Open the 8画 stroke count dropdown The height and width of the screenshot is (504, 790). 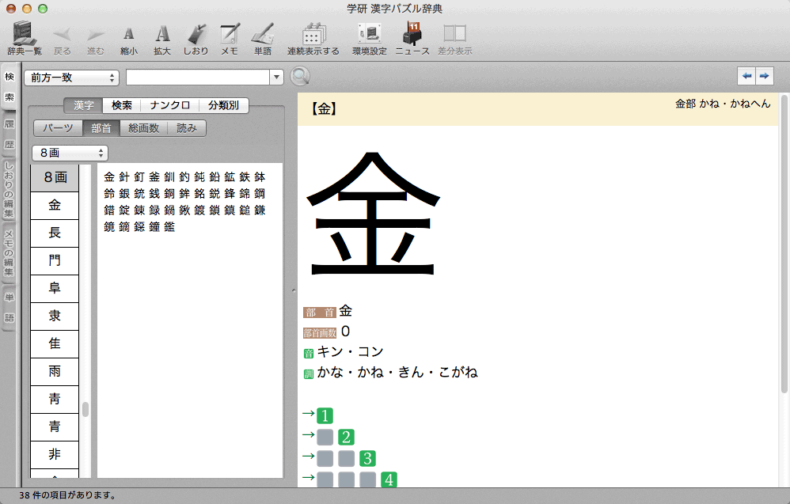point(70,153)
